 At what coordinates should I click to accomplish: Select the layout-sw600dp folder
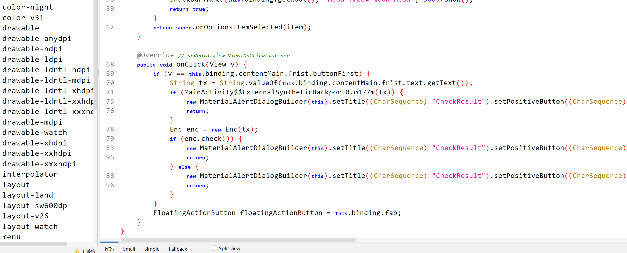(35, 206)
